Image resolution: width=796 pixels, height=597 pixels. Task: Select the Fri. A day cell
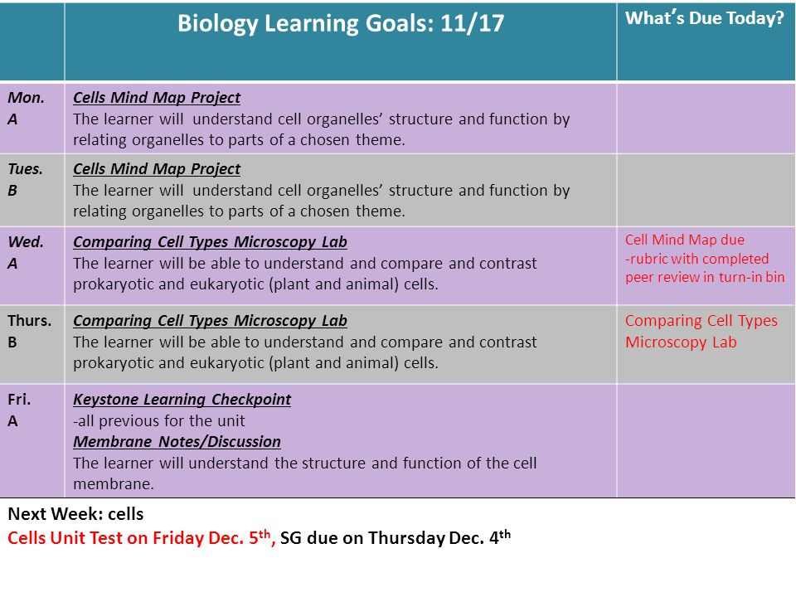point(32,440)
